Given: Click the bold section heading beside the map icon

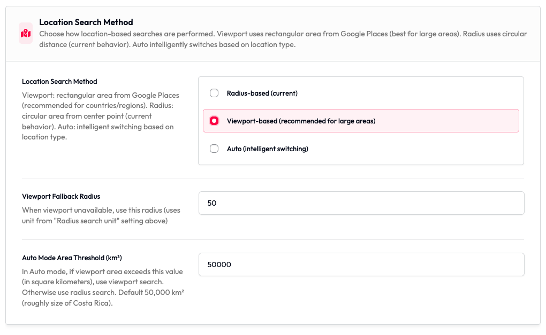Looking at the screenshot, I should [86, 22].
